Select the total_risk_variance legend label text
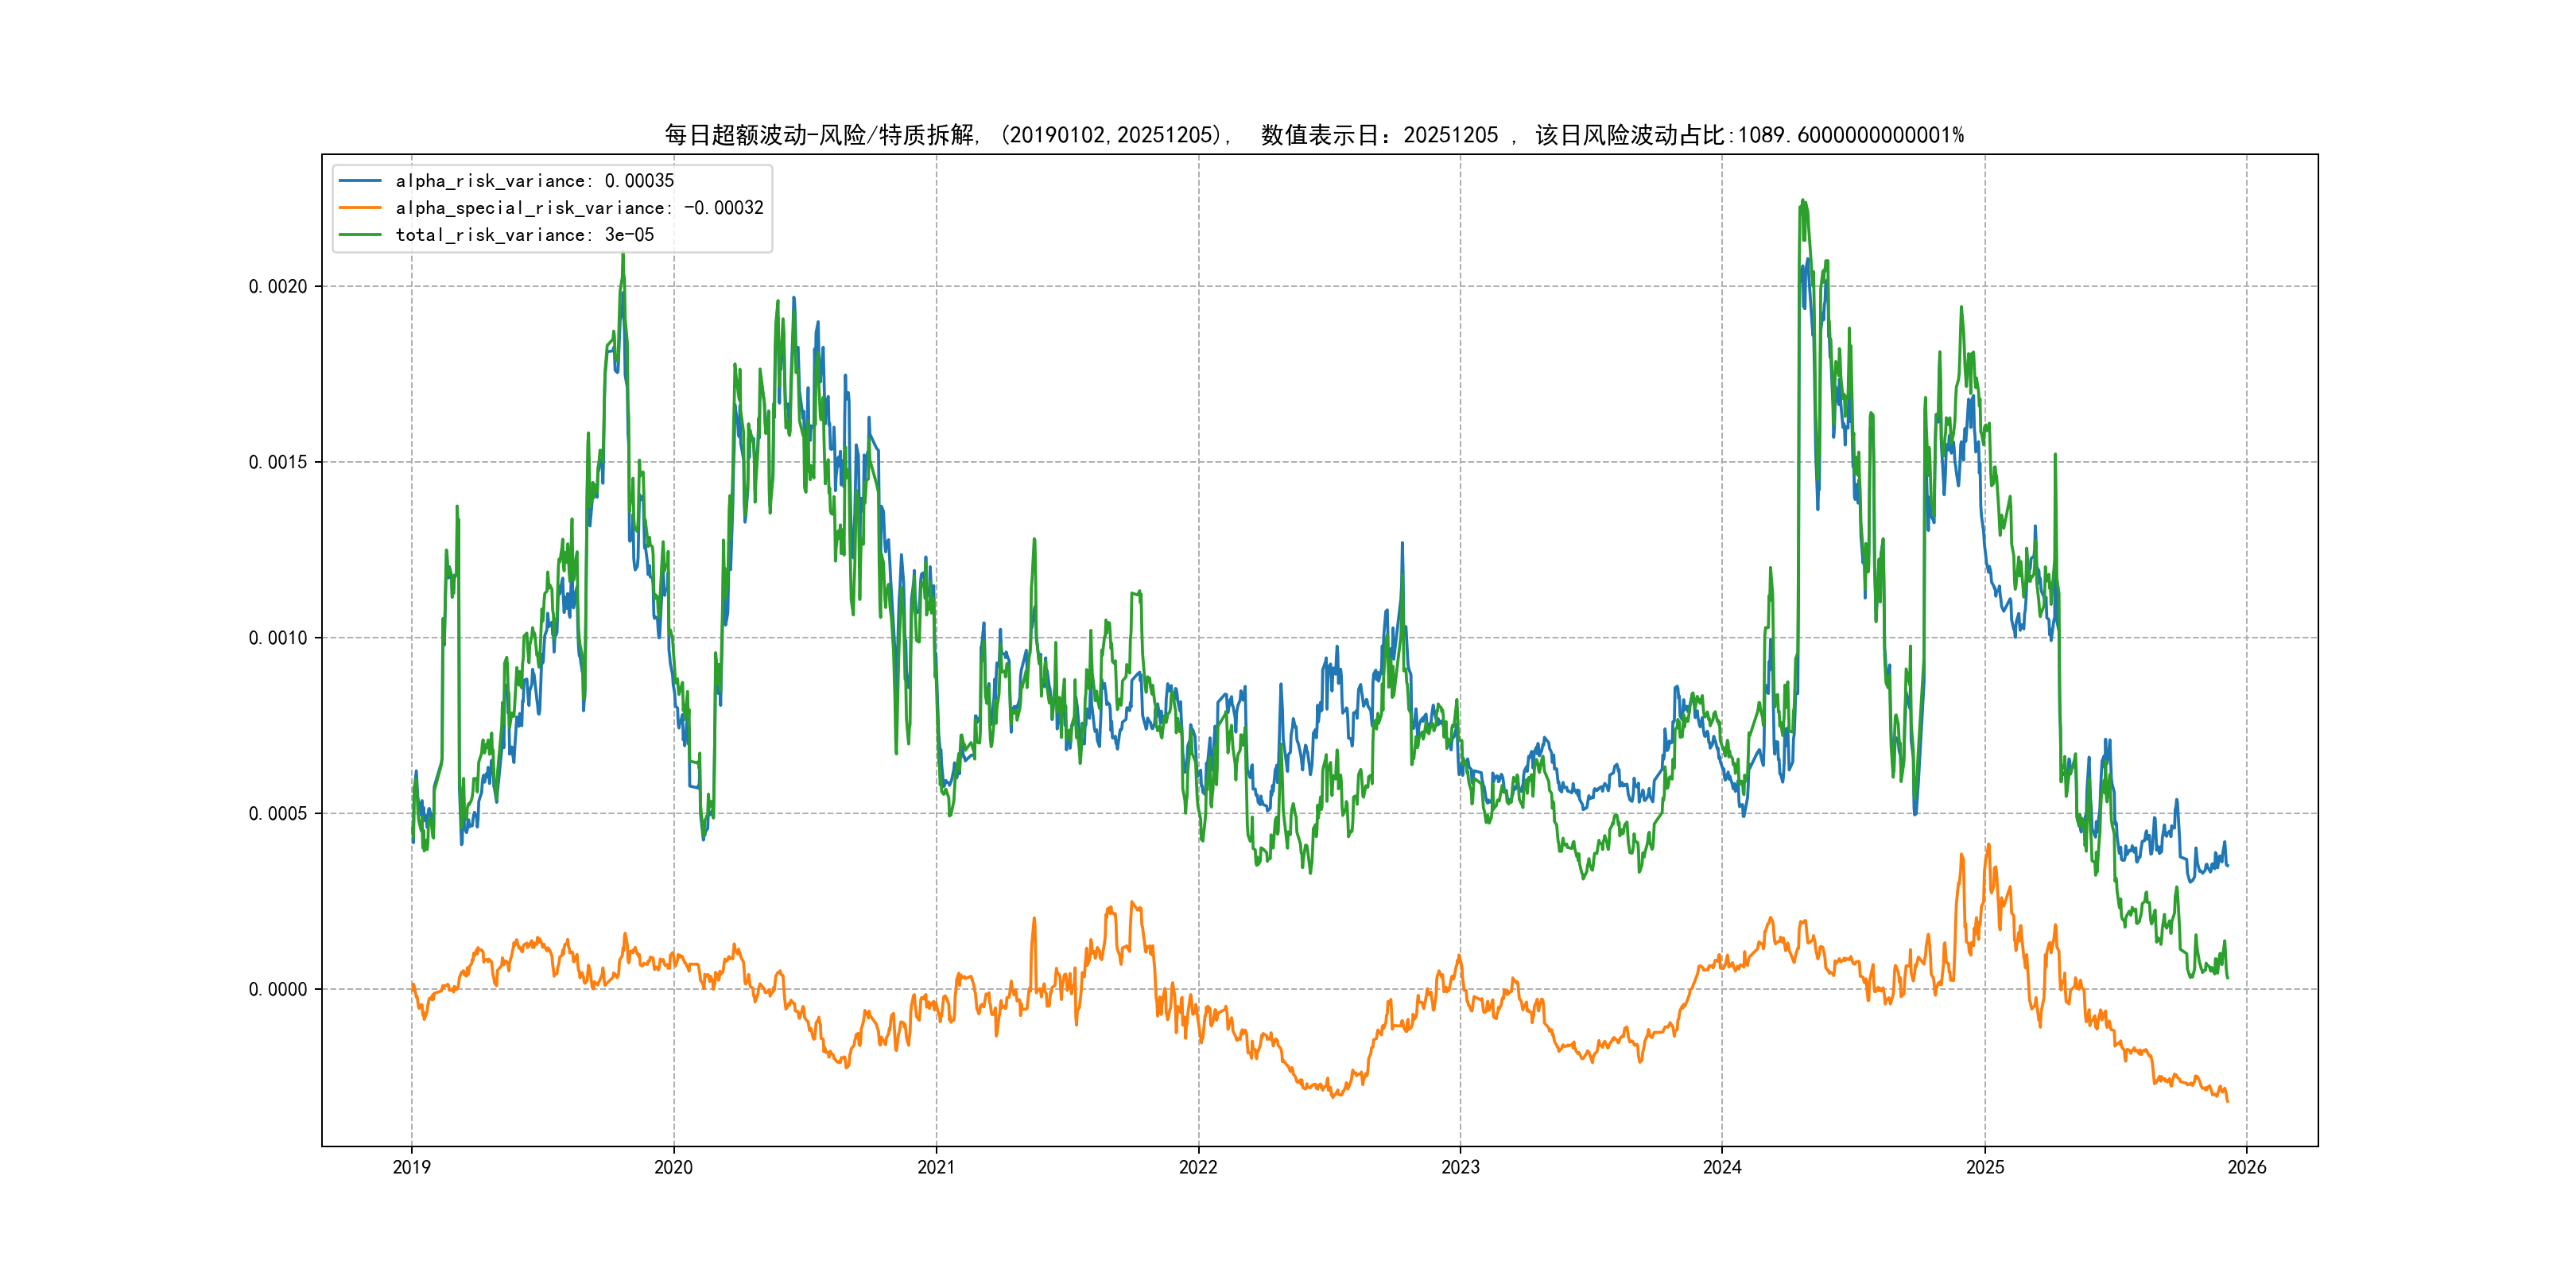 (524, 235)
